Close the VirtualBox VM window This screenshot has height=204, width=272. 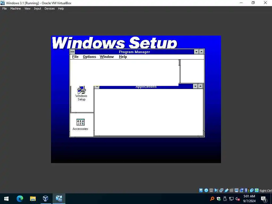[265, 3]
